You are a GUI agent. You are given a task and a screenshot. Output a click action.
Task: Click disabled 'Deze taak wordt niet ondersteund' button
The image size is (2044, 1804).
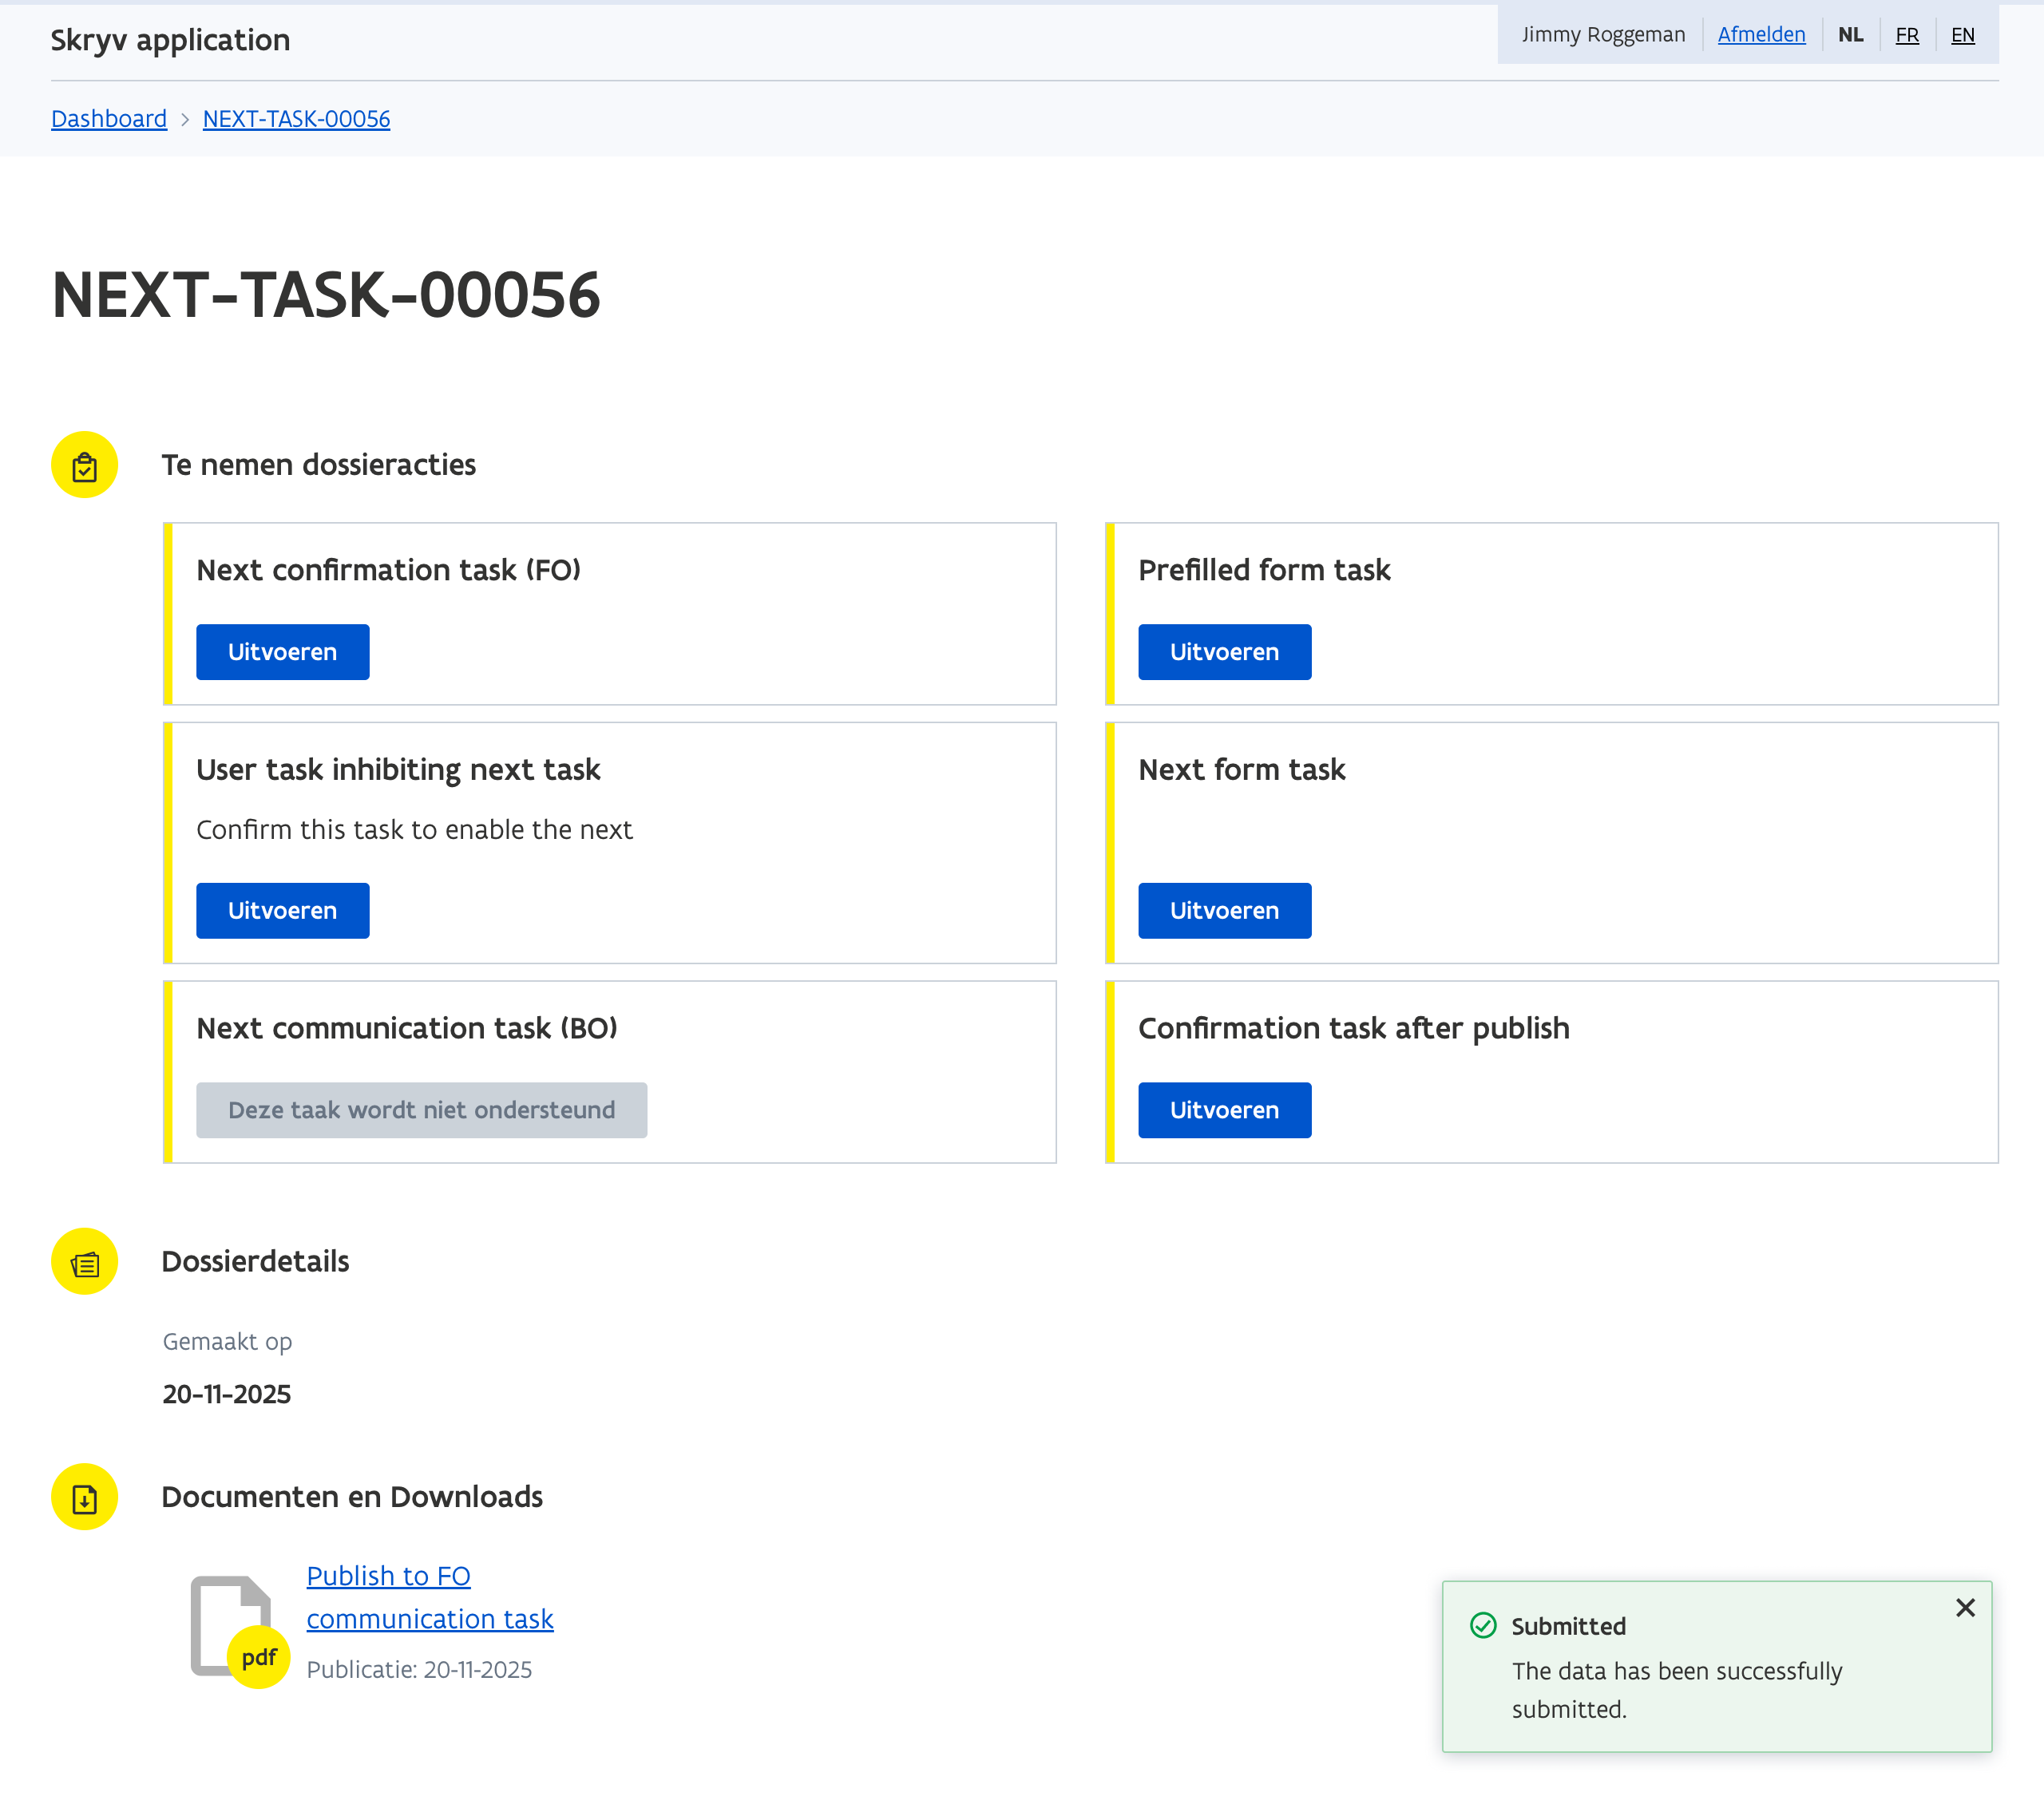tap(421, 1110)
